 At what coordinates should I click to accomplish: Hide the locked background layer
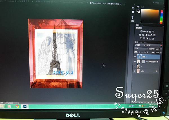click(134, 71)
